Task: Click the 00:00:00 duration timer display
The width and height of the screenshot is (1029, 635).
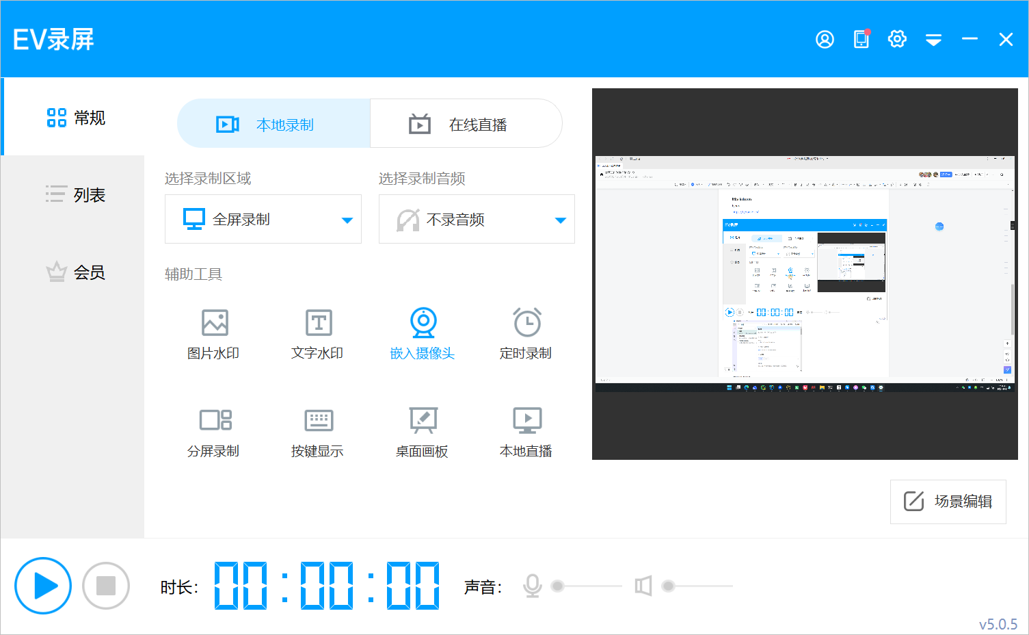Action: (327, 586)
